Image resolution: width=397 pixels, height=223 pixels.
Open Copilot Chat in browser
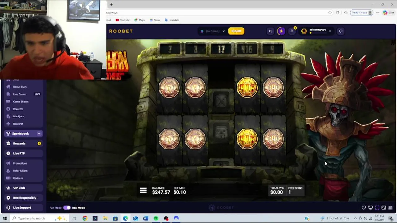click(x=389, y=13)
